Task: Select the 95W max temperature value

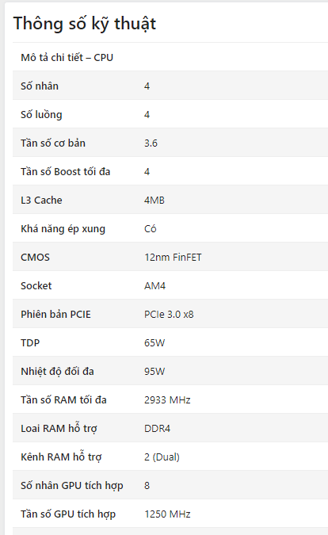Action: (x=154, y=372)
